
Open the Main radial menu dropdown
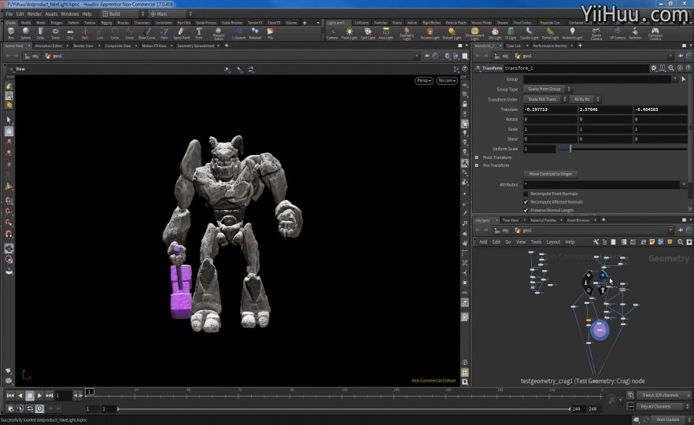[170, 13]
